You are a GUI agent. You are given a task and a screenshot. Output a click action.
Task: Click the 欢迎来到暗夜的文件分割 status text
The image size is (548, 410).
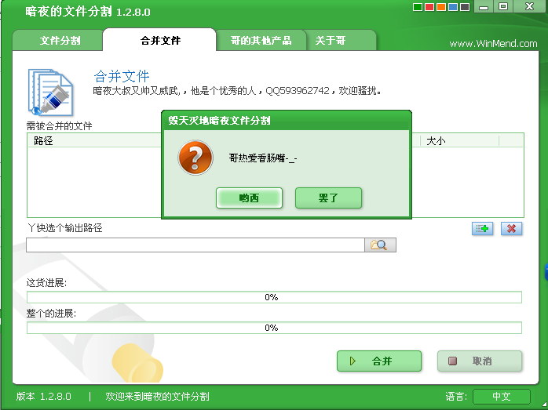click(x=157, y=397)
